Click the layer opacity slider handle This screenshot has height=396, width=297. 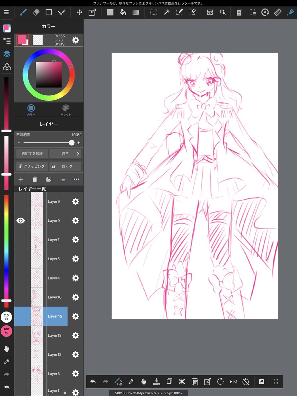coord(72,143)
